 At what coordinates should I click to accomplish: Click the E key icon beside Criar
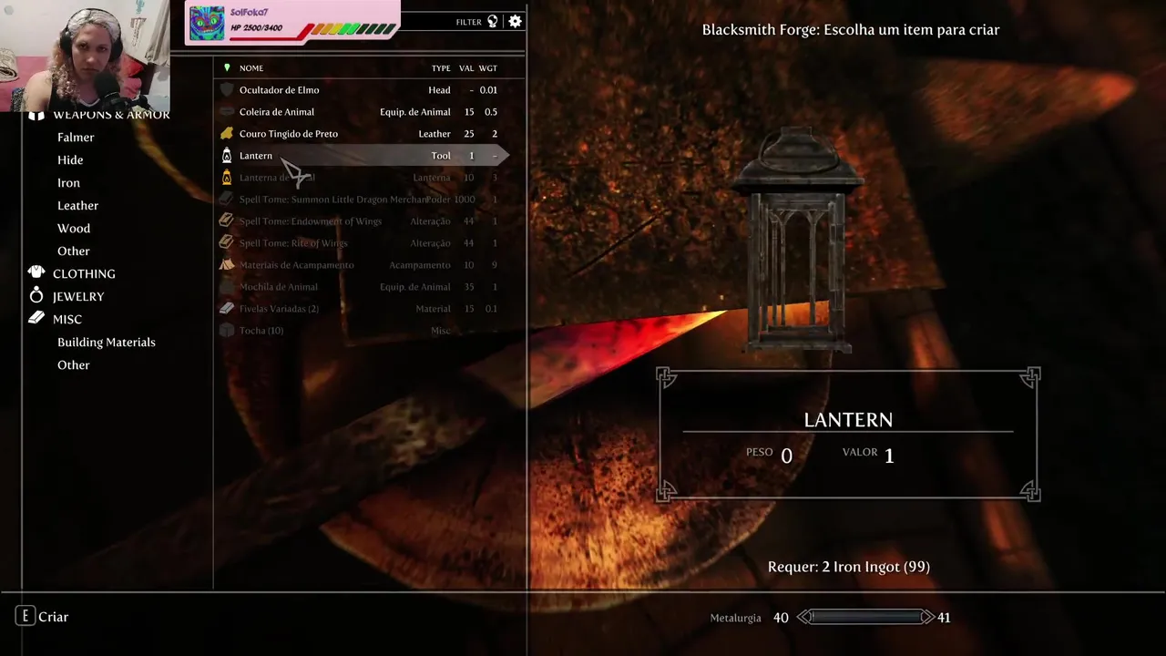coord(25,617)
